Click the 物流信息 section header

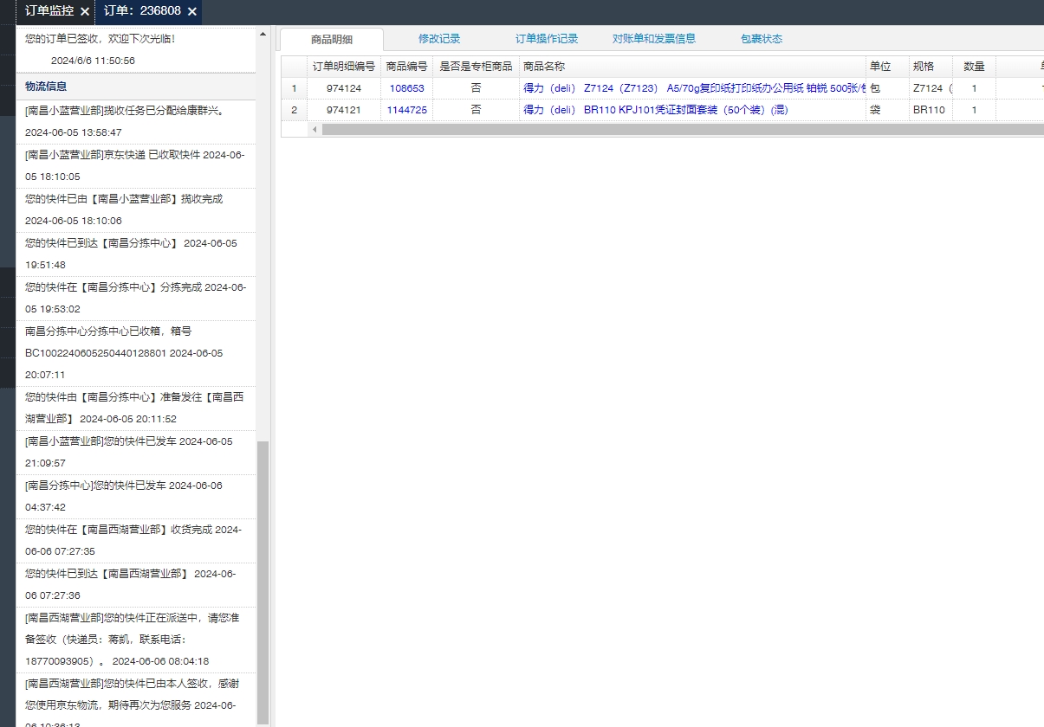pyautogui.click(x=136, y=87)
